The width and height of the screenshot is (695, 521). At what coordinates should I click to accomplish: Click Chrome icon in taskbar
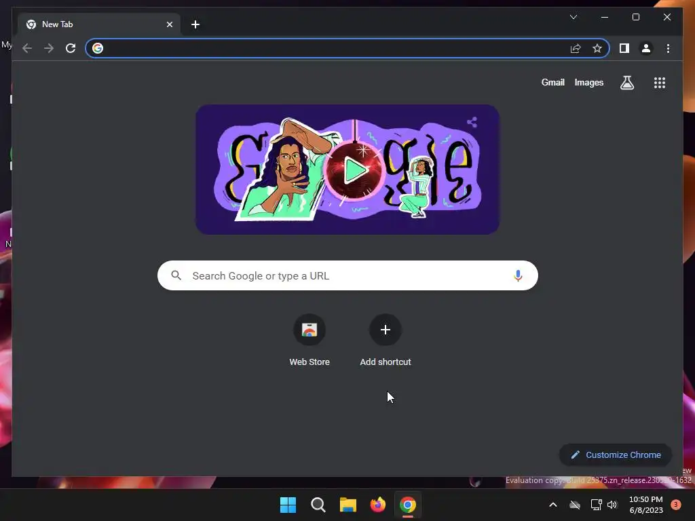[x=408, y=505]
